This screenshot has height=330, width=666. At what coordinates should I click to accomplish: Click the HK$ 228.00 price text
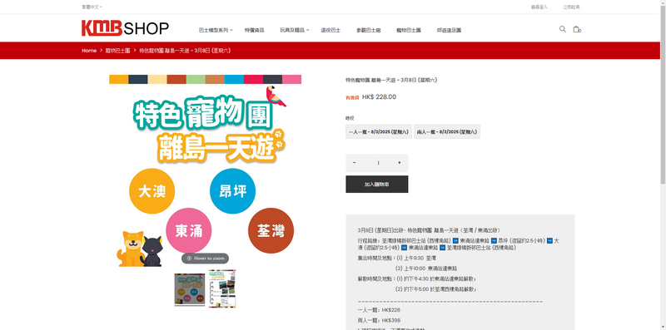[x=379, y=96]
